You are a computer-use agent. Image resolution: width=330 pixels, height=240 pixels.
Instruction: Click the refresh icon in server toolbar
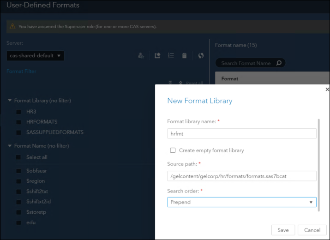(x=201, y=56)
